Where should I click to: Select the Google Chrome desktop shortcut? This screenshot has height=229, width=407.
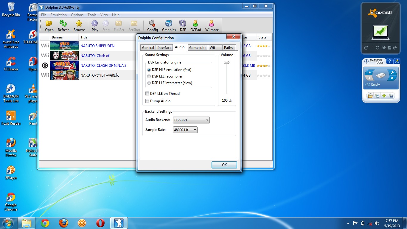pyautogui.click(x=11, y=202)
